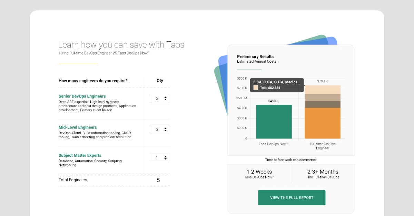Click the Senior DevOps Engineers heading
This screenshot has height=216, width=414.
[x=82, y=96]
